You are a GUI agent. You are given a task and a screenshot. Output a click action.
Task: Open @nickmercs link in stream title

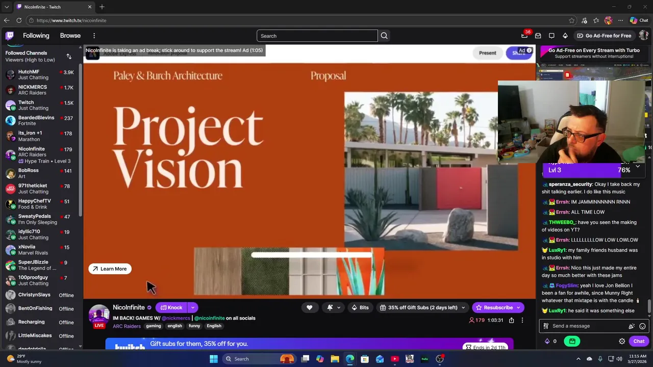coord(176,318)
